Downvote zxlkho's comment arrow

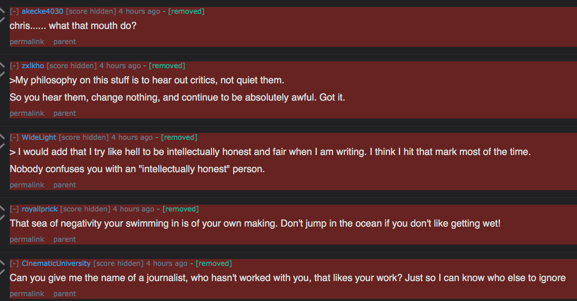(2, 74)
